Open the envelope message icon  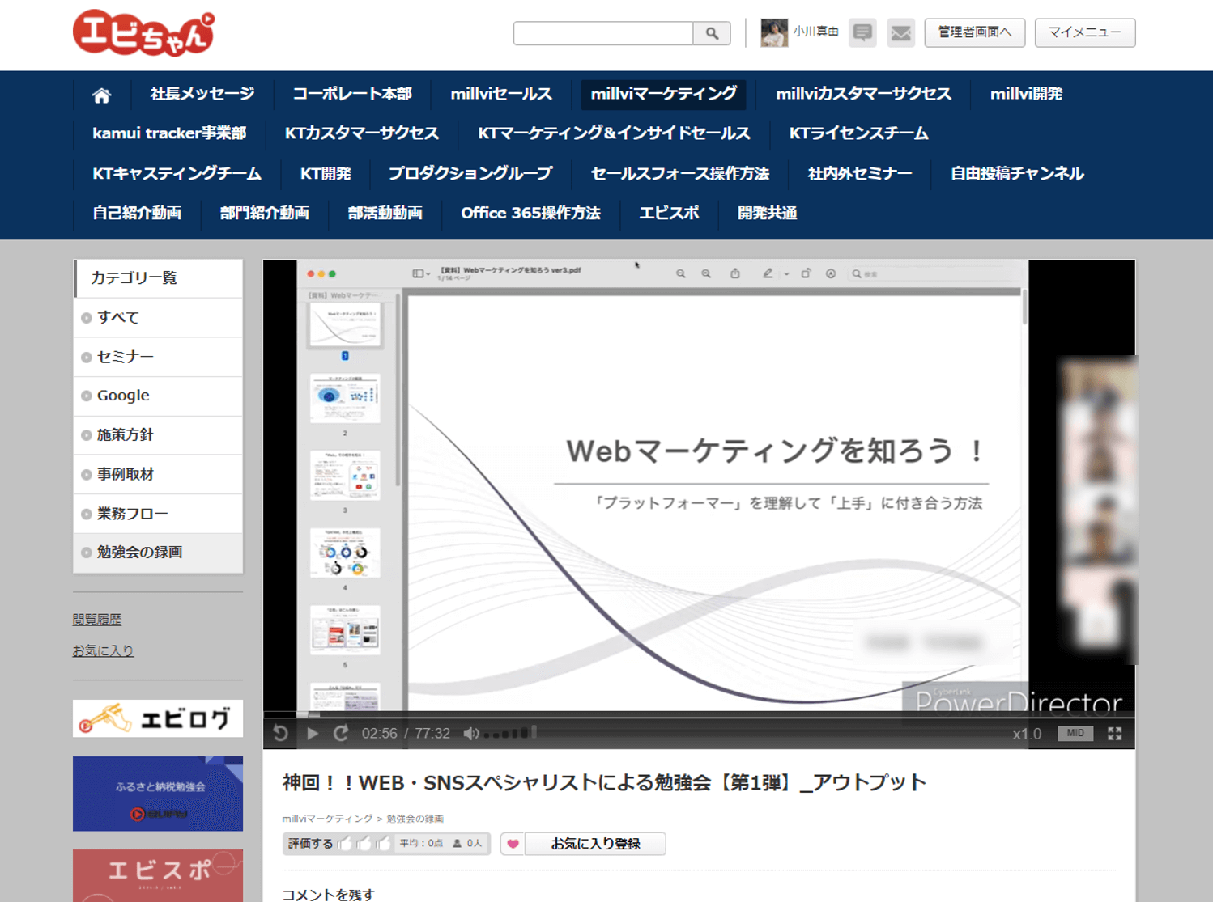pos(900,33)
